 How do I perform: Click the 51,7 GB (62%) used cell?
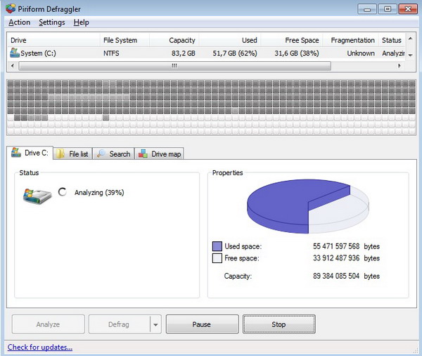click(235, 53)
